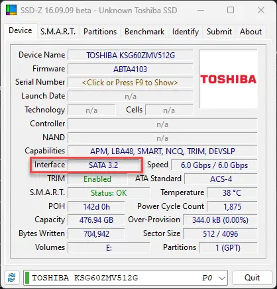Minimize the SSD-Z window

pyautogui.click(x=201, y=10)
